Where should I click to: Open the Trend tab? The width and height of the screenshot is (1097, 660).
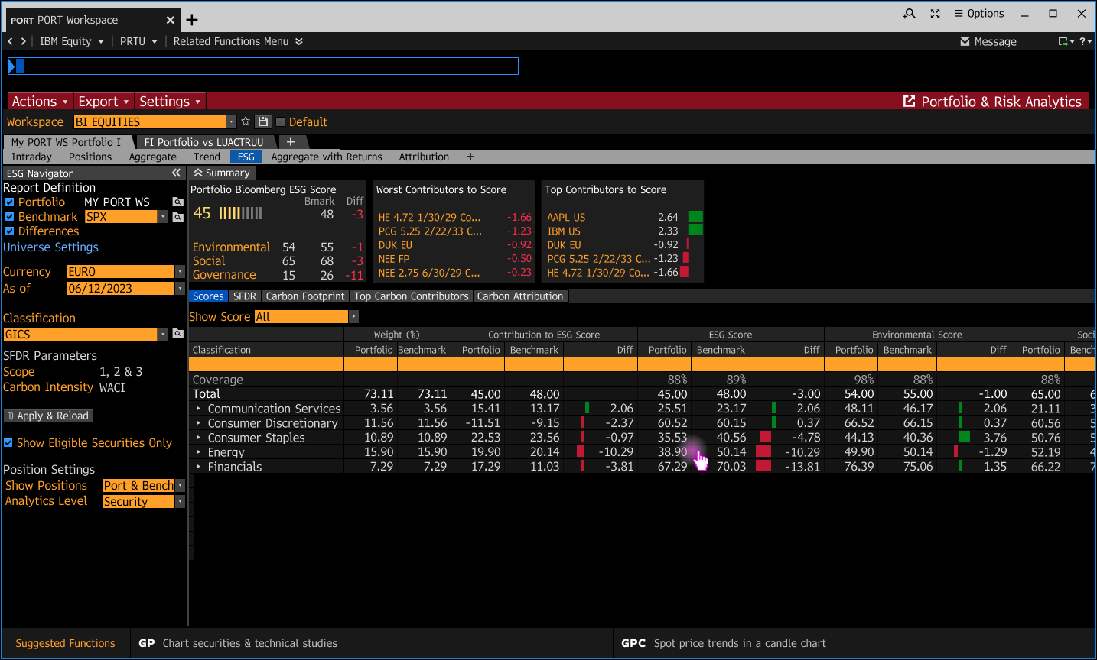pos(207,157)
